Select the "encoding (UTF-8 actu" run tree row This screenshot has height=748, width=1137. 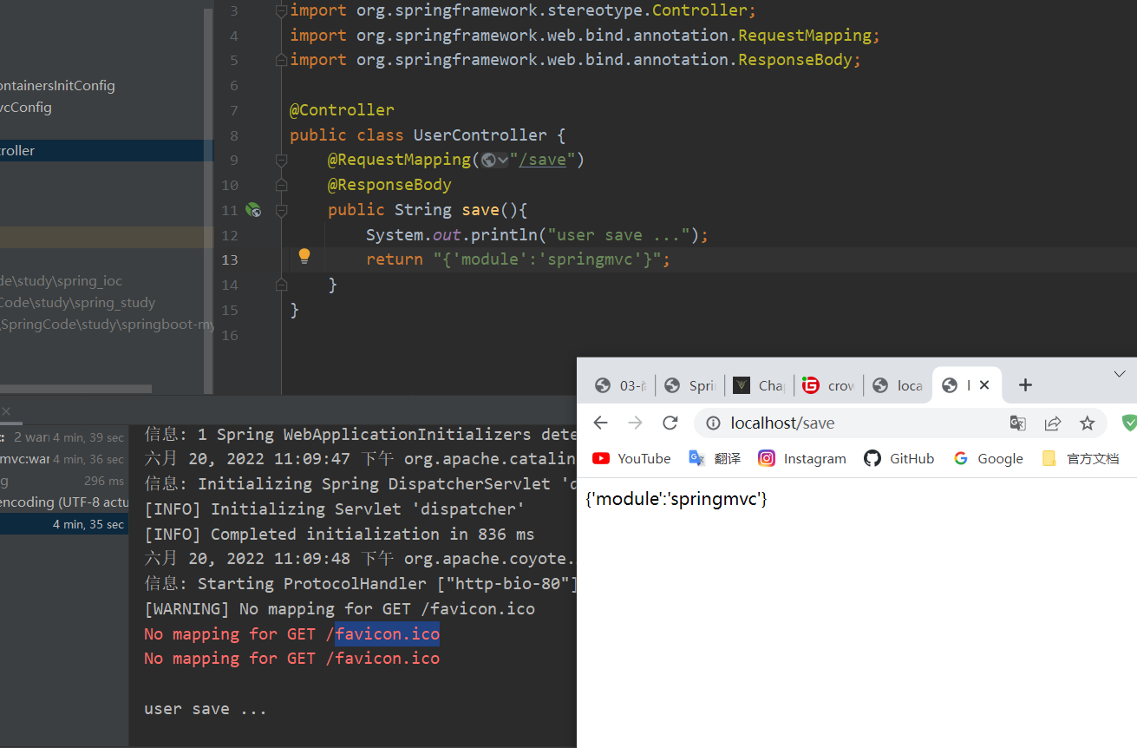(x=64, y=502)
